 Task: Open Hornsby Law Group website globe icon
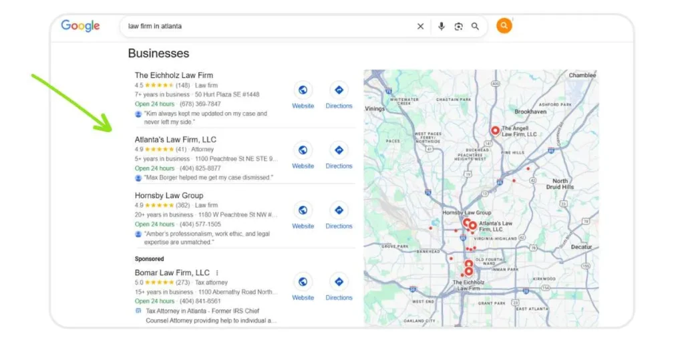303,210
